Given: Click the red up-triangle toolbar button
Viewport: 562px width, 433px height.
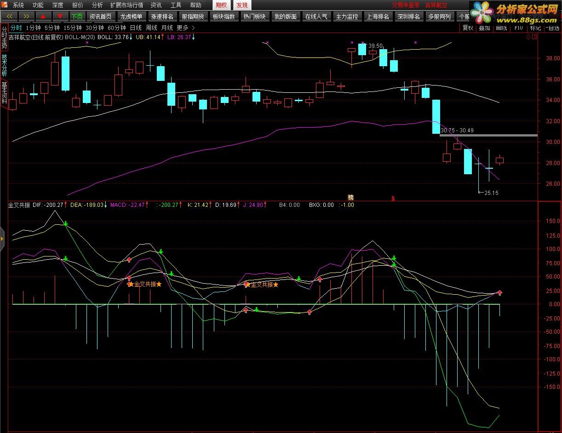Looking at the screenshot, I should (x=43, y=16).
